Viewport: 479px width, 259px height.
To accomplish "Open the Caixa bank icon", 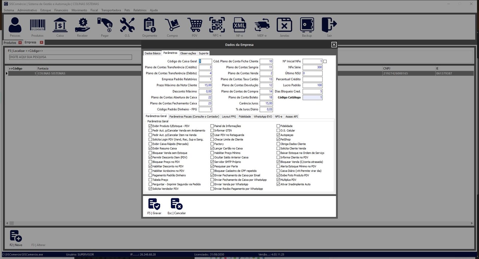I will [x=60, y=25].
